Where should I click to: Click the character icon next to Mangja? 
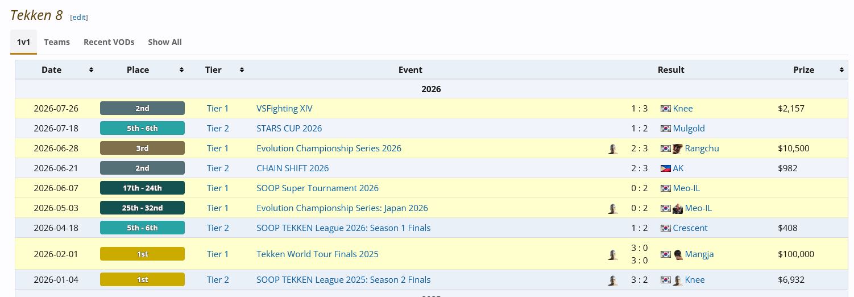click(x=677, y=254)
